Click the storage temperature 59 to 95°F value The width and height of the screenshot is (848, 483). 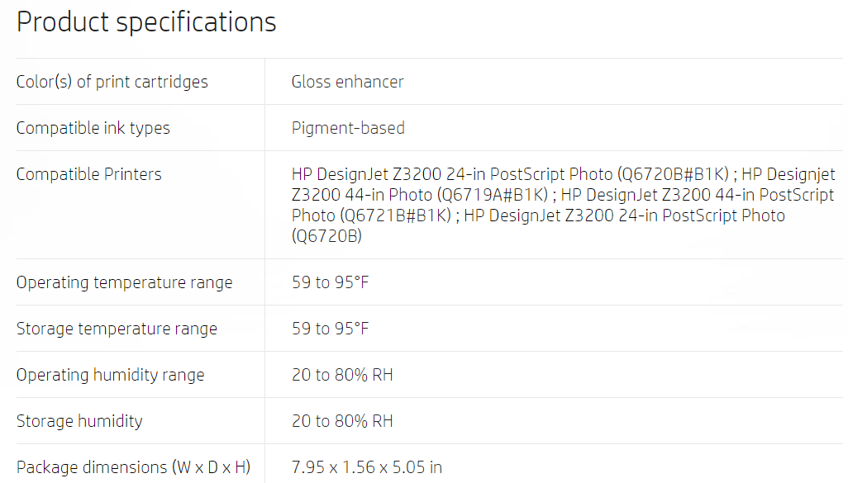click(x=330, y=329)
